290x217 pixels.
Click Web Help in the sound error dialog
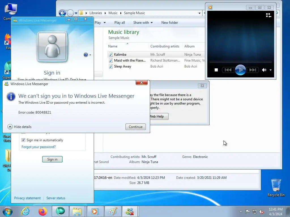pyautogui.click(x=159, y=116)
